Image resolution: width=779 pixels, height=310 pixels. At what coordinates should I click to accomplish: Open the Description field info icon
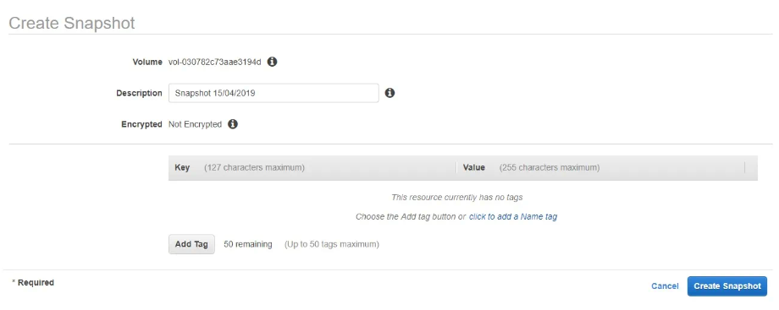click(390, 93)
